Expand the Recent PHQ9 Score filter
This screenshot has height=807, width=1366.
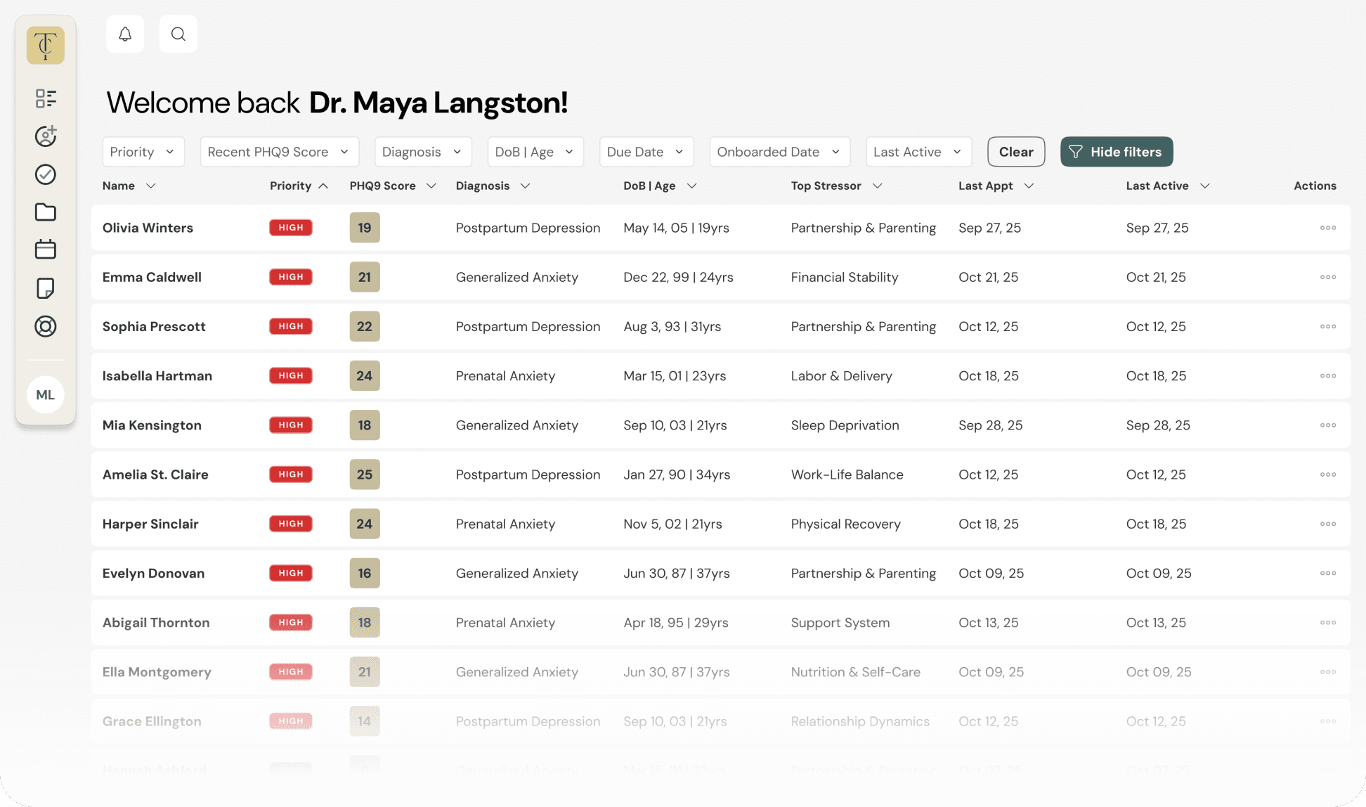click(279, 152)
